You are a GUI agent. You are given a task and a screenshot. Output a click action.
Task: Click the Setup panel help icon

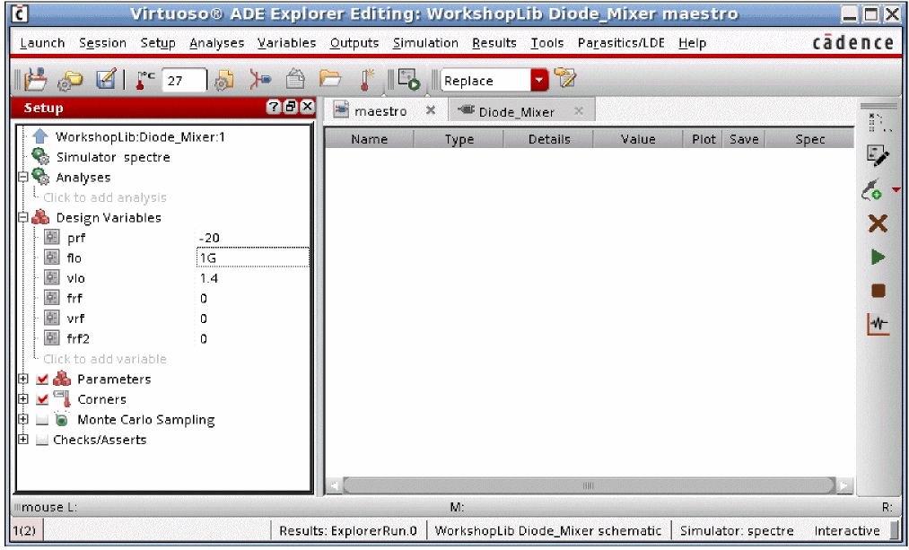(273, 107)
